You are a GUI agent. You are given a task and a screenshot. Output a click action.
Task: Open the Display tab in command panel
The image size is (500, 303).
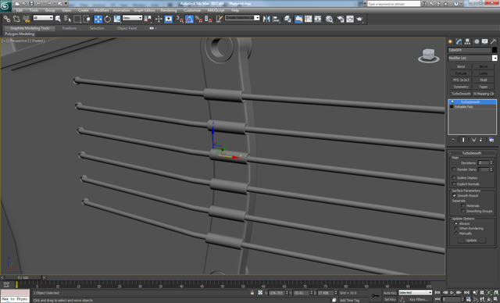tap(485, 41)
